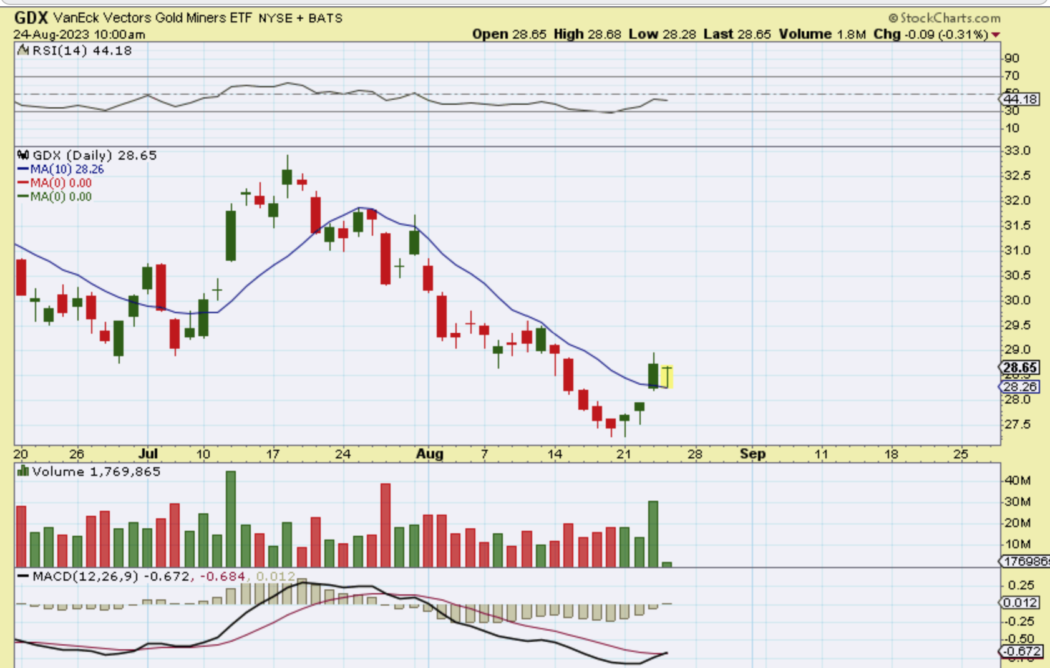Click the 31.0 price axis label
Image resolution: width=1050 pixels, height=668 pixels.
1017,251
